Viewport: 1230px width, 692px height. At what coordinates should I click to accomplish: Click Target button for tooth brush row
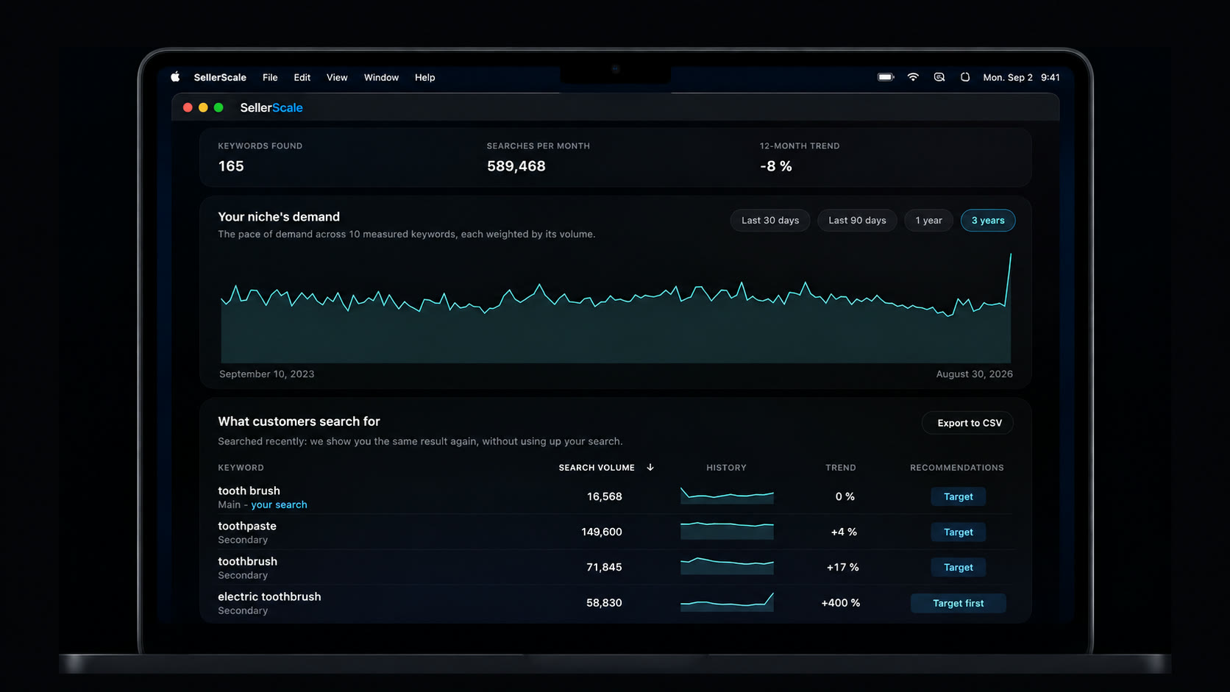(958, 496)
